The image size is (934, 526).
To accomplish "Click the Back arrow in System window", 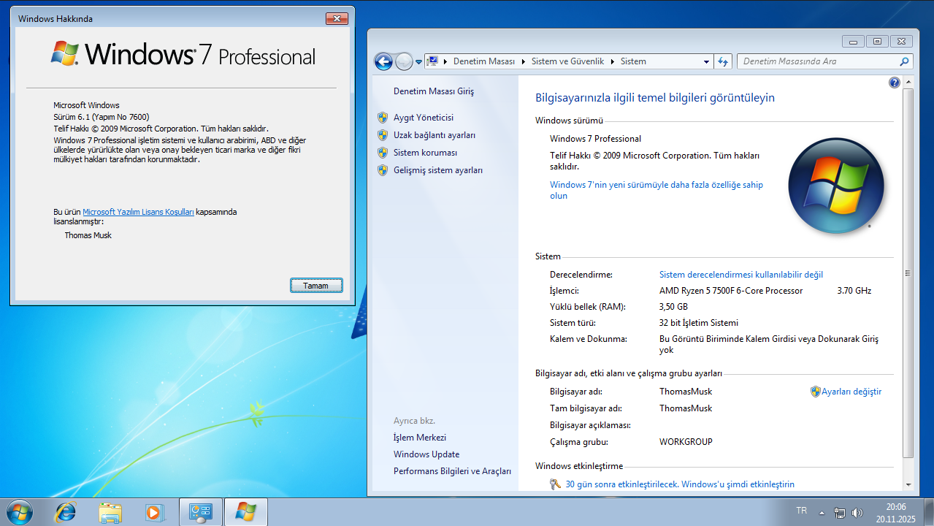I will pyautogui.click(x=383, y=61).
